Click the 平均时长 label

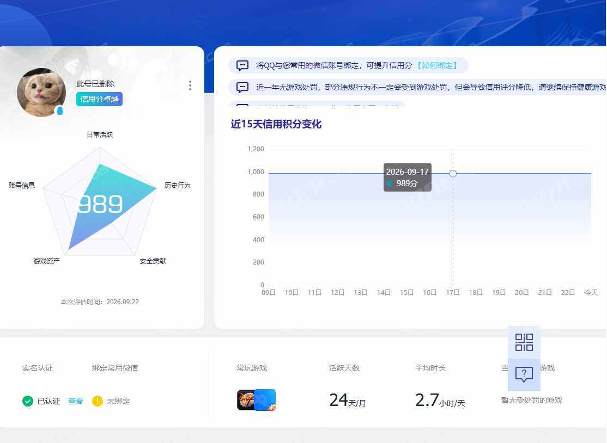430,368
